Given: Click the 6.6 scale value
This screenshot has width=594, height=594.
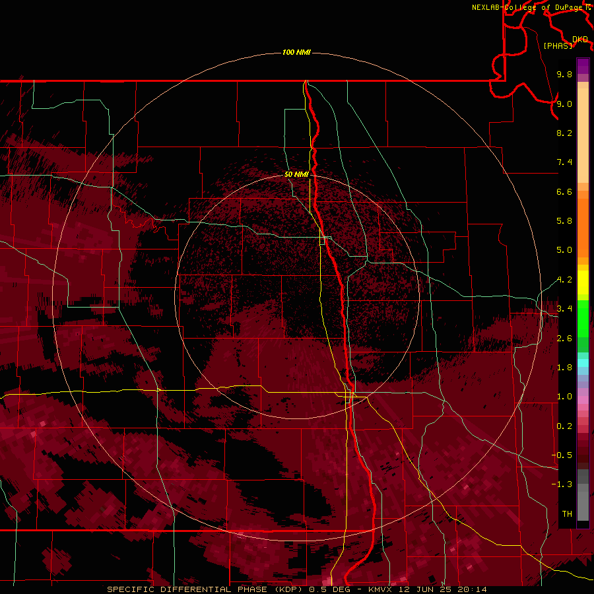Looking at the screenshot, I should (564, 191).
